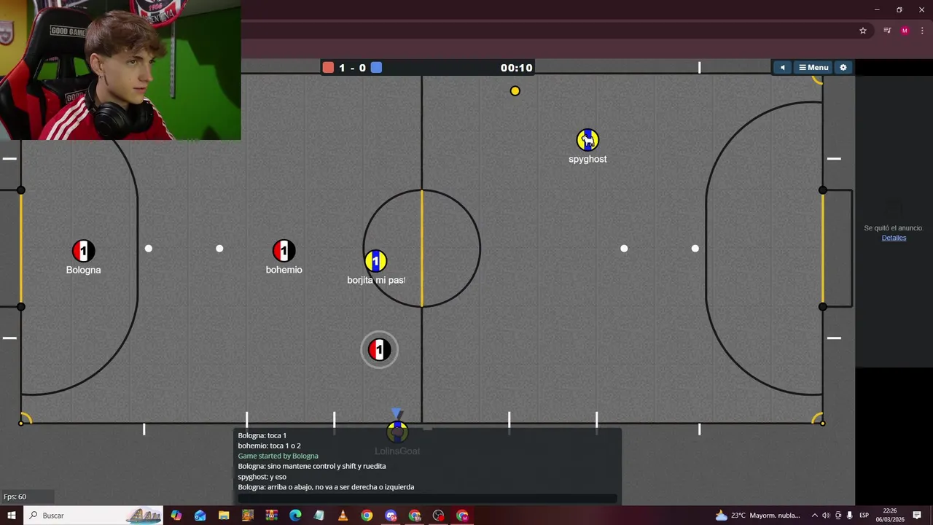The image size is (933, 525).
Task: Open the browser three-dot menu
Action: point(922,31)
